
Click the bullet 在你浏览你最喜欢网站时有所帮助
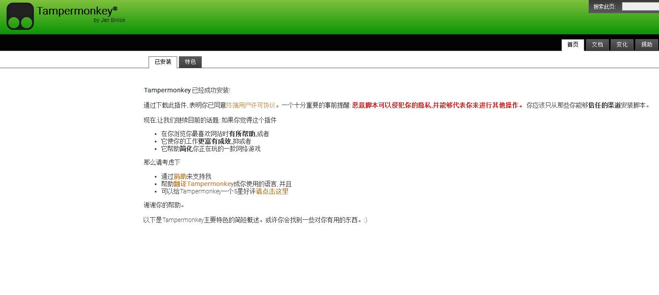point(215,134)
